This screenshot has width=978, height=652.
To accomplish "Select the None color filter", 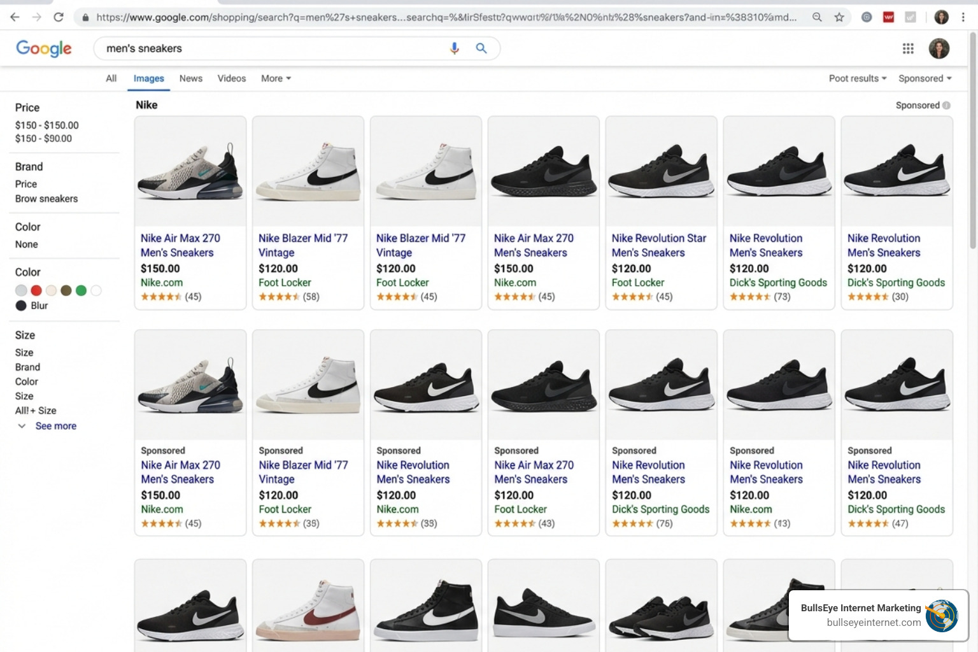I will tap(27, 244).
